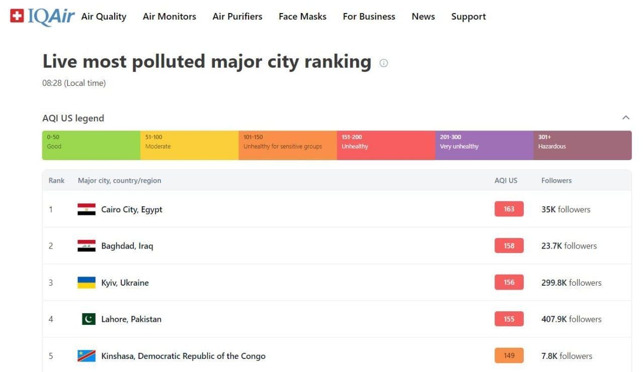The width and height of the screenshot is (644, 372).
Task: Click the purple Very unhealthy 201-300 swatch
Action: coord(484,146)
